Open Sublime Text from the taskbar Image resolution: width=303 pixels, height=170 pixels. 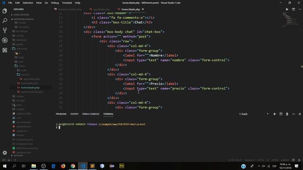92,166
